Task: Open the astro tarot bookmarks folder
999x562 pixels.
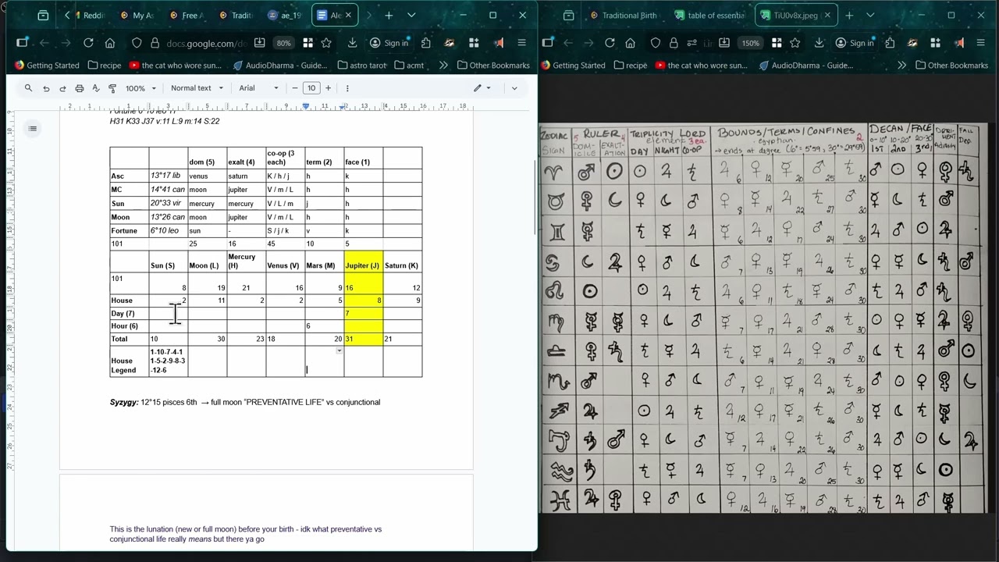Action: pyautogui.click(x=362, y=66)
